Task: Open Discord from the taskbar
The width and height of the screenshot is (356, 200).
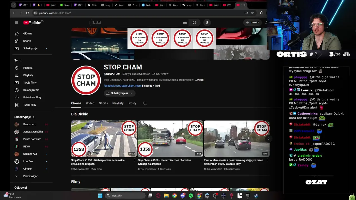Action: (x=183, y=196)
